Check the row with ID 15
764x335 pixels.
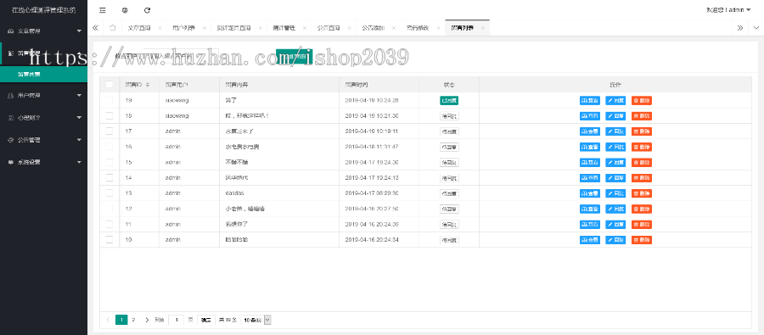[110, 162]
